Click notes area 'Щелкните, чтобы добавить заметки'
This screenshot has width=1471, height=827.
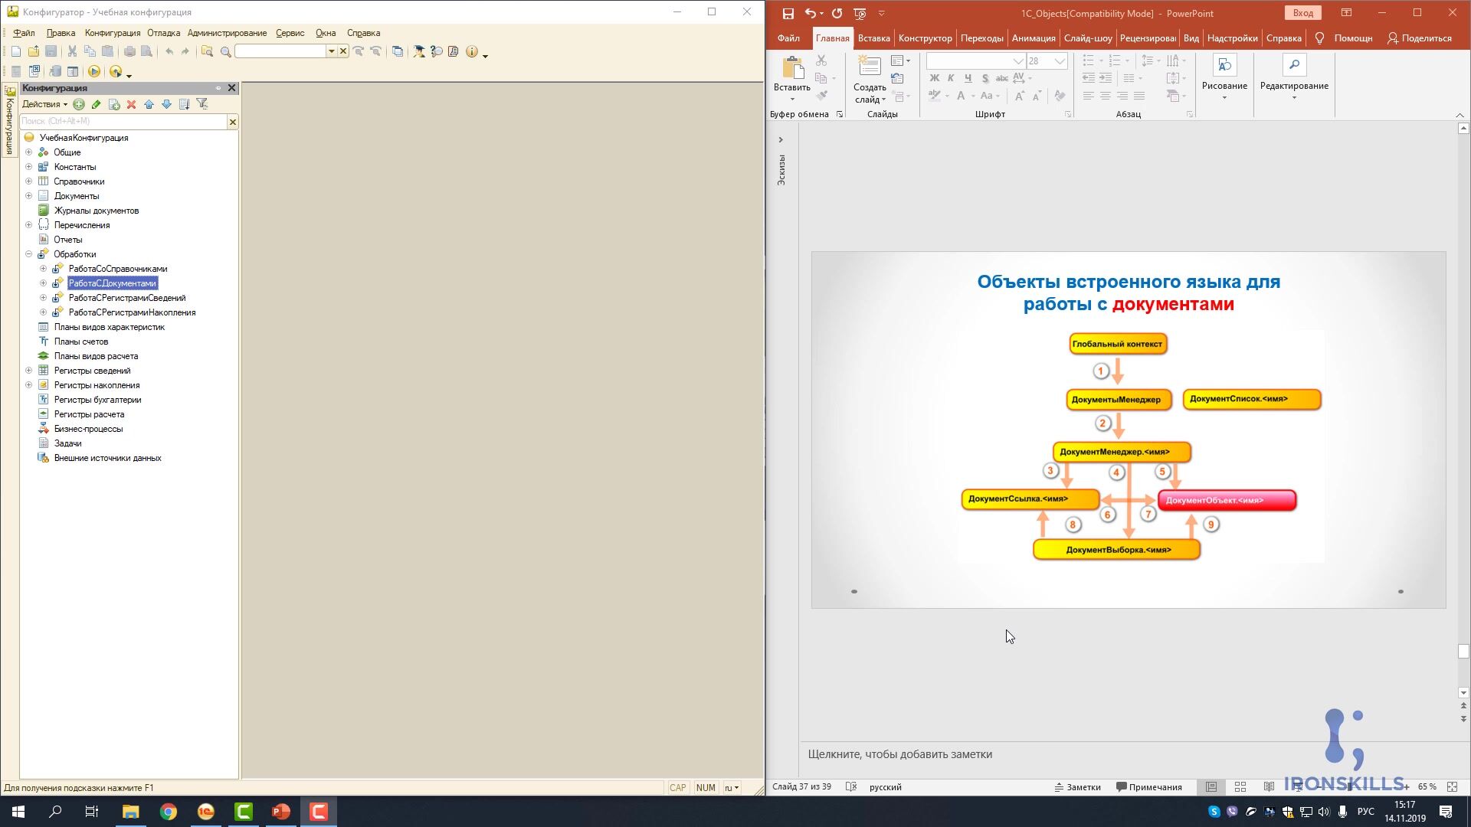(x=899, y=754)
